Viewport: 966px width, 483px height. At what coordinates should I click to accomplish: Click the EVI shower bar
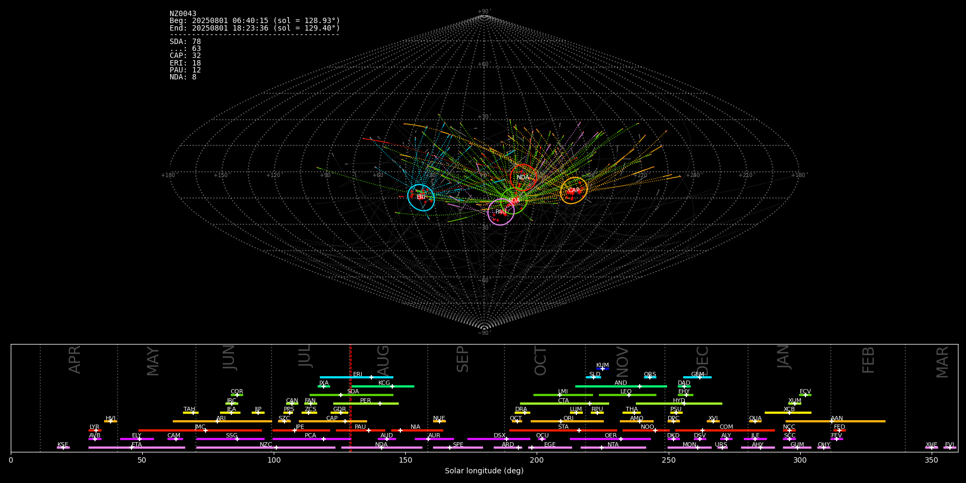coord(950,448)
